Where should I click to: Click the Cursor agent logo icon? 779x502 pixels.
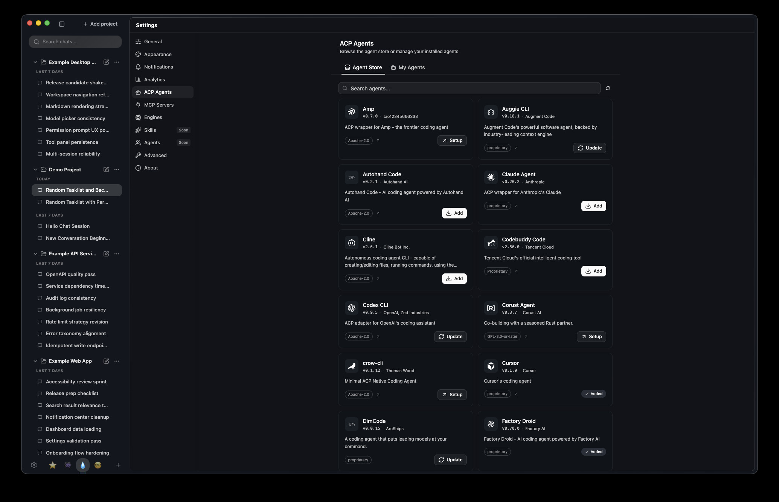pos(491,366)
